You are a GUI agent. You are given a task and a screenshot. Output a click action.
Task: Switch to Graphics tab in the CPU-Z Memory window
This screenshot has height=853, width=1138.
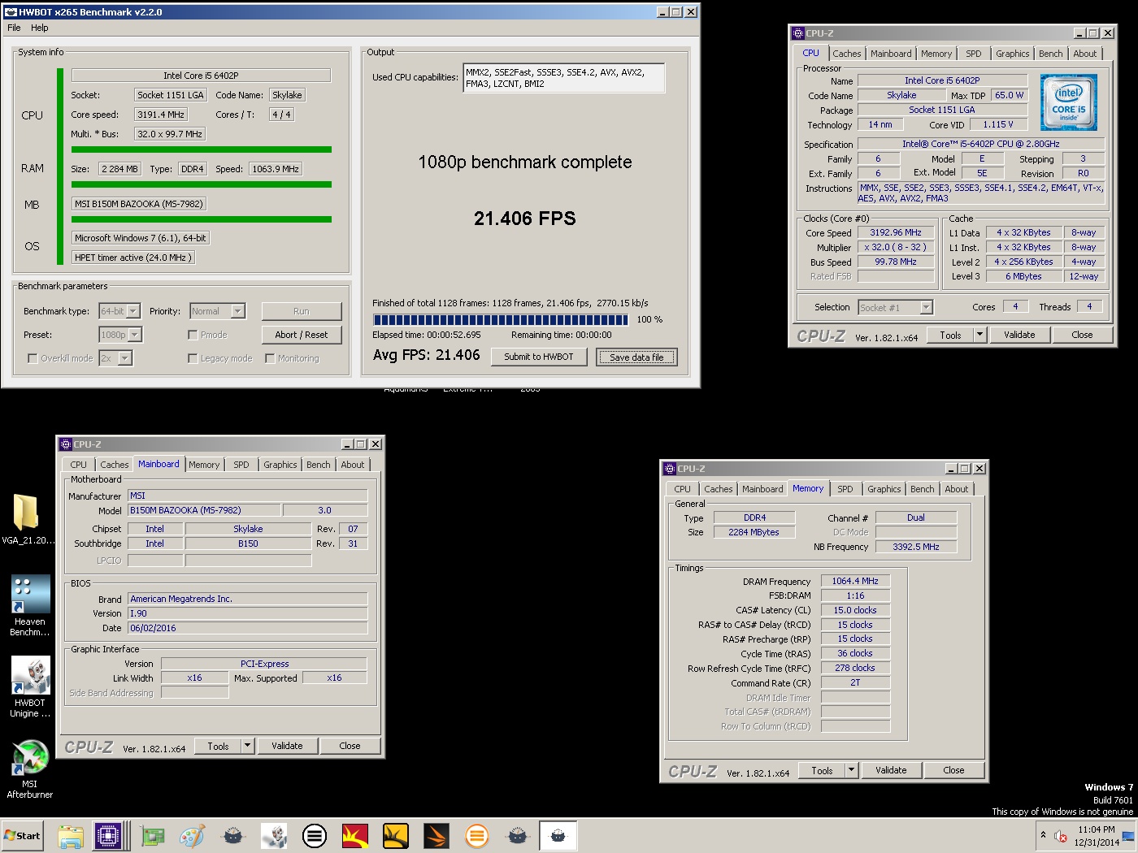884,489
